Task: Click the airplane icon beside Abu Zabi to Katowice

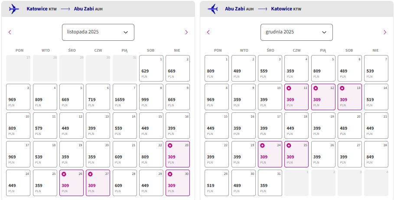Action: (212, 9)
